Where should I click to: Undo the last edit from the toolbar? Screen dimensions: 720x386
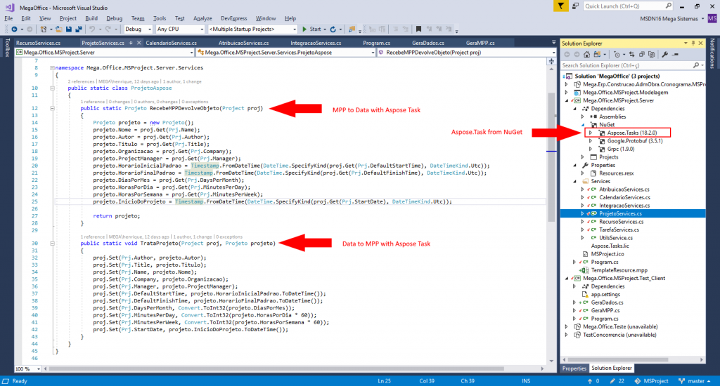click(x=92, y=29)
